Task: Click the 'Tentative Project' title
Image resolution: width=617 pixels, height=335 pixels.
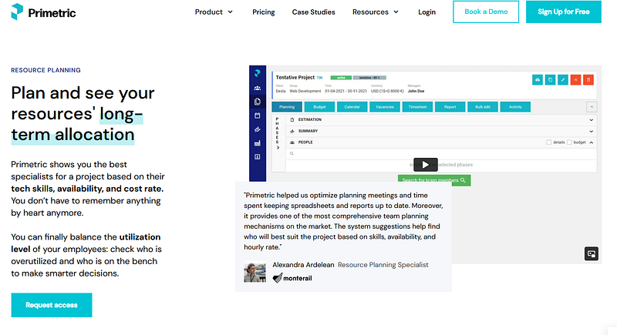Action: (295, 77)
